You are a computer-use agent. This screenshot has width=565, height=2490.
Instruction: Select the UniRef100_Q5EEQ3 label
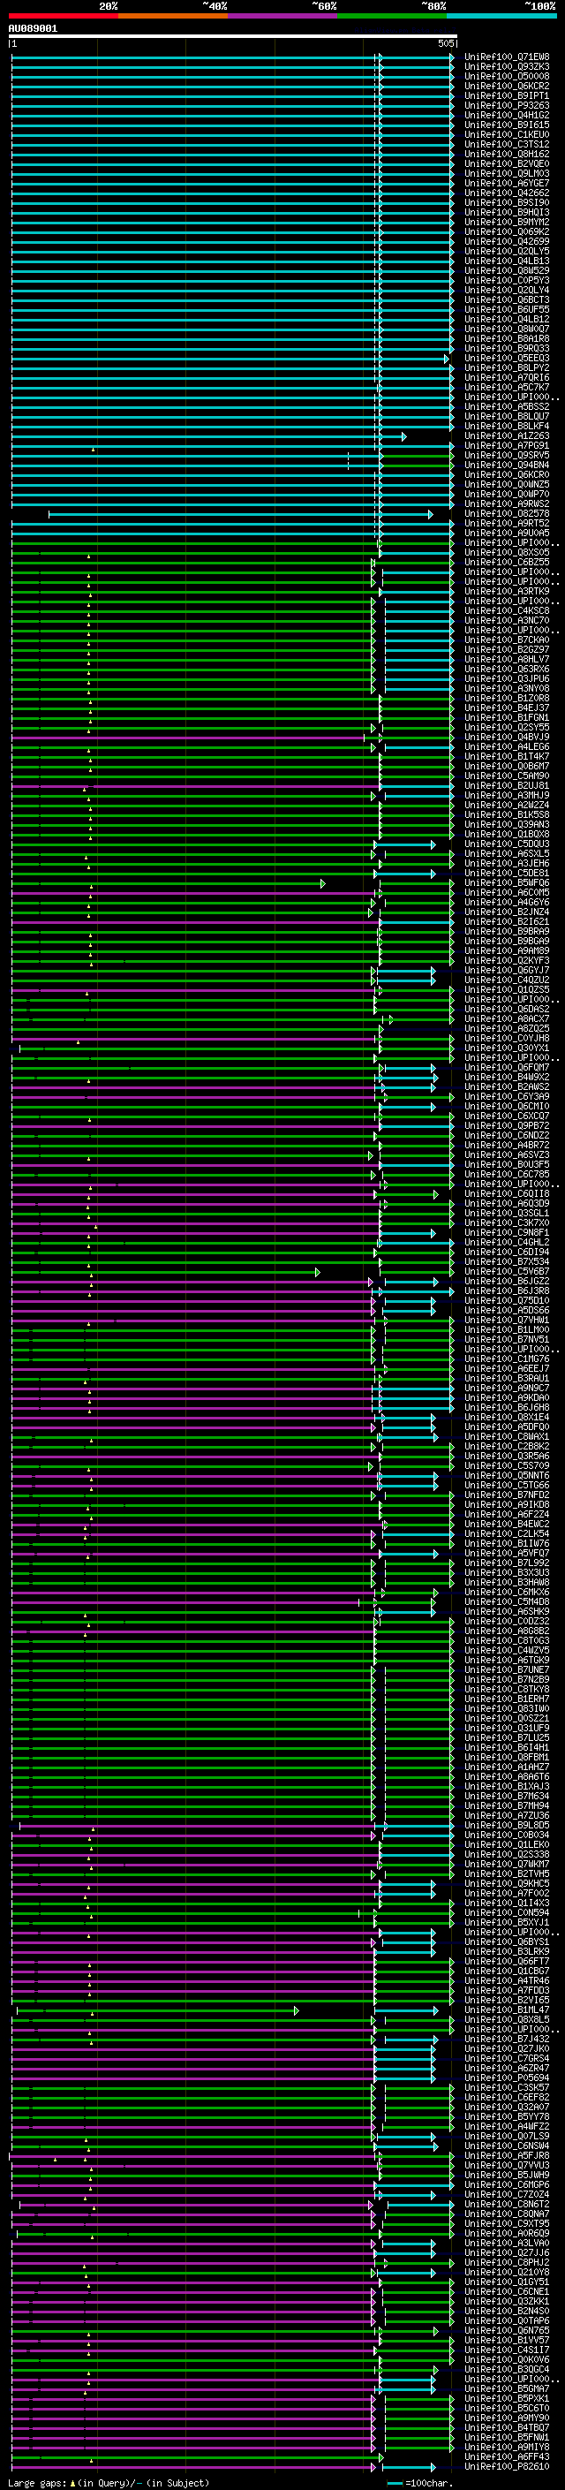(507, 359)
